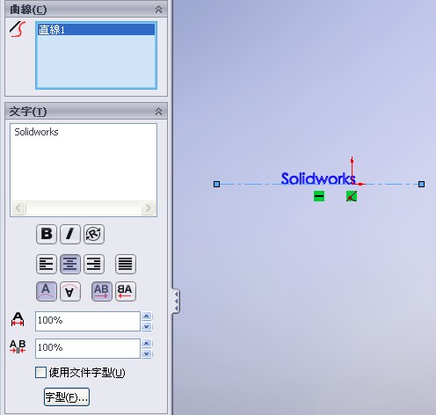Viewport: 436px width, 415px height.
Task: Click the width factor icon
Action: coord(18,319)
